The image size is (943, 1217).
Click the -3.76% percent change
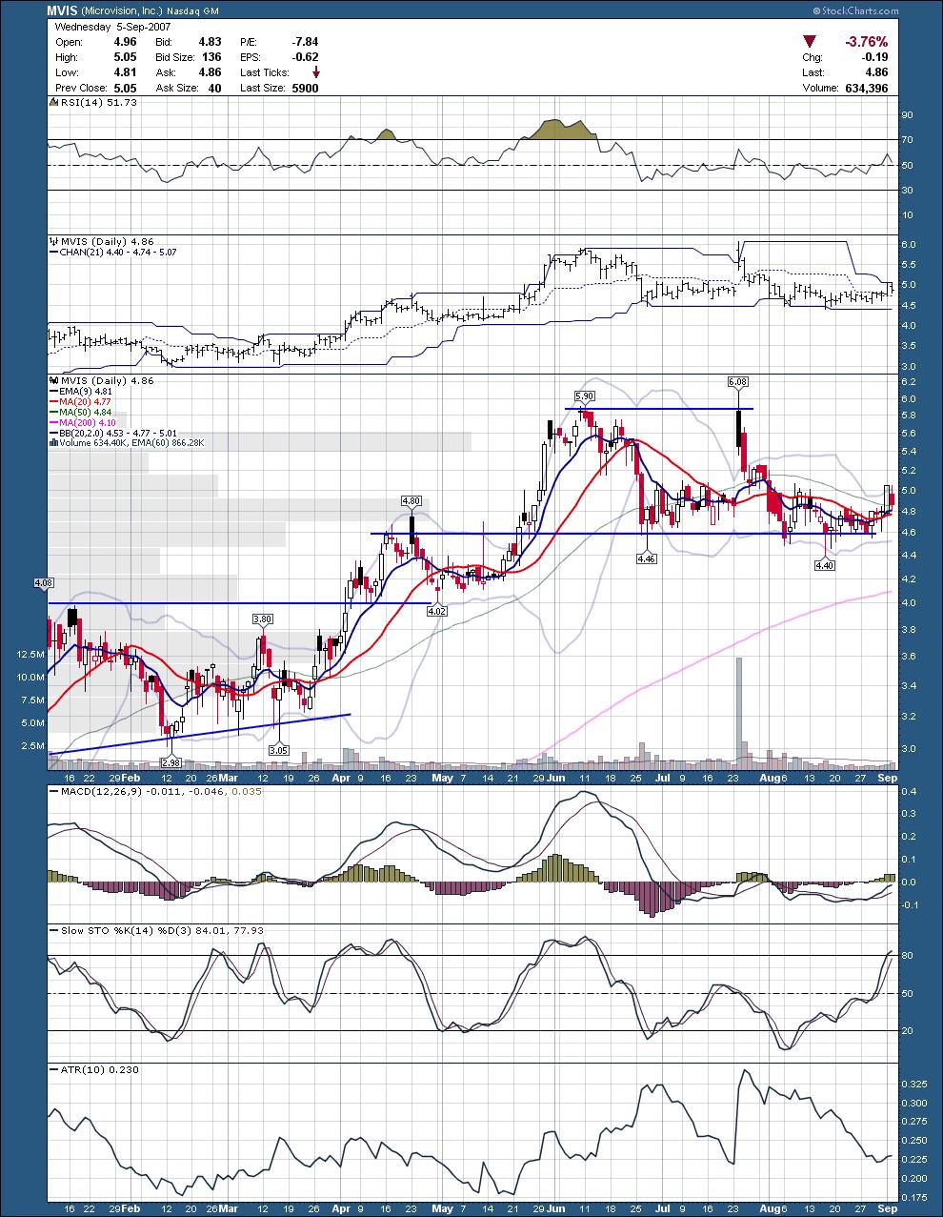[x=866, y=42]
